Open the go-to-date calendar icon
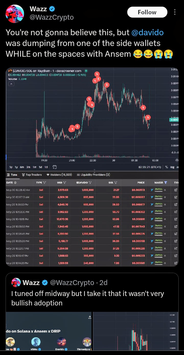The height and width of the screenshot is (355, 184). 54,167
